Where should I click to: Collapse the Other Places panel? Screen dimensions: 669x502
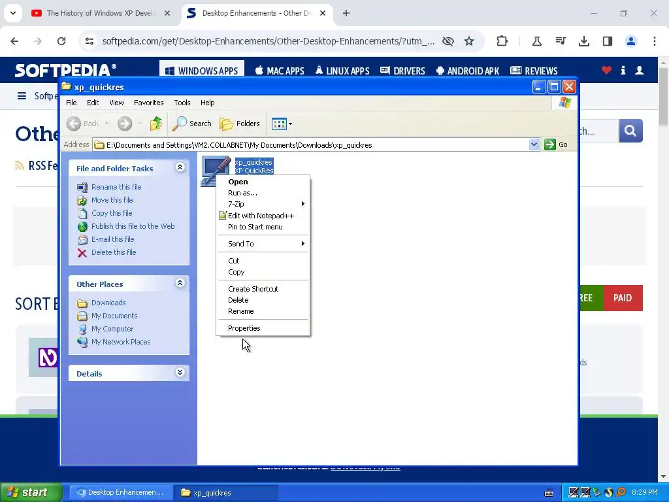pos(180,283)
